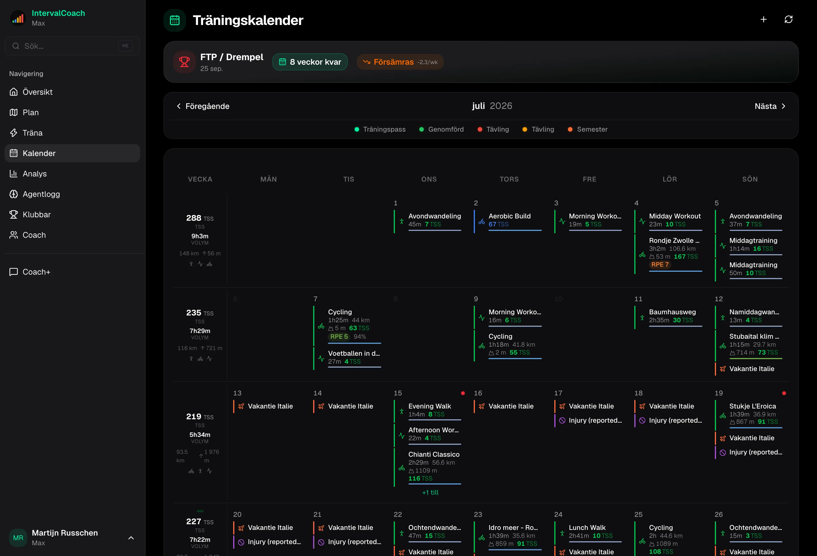This screenshot has height=556, width=817.
Task: Open Klubbar in navigation
Action: point(72,214)
